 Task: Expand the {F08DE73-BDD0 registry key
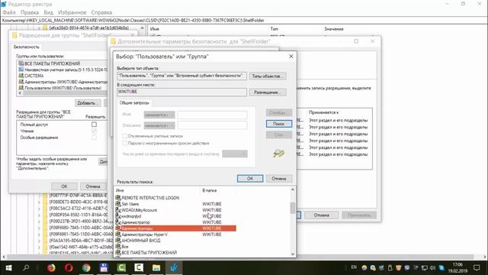coord(39,202)
